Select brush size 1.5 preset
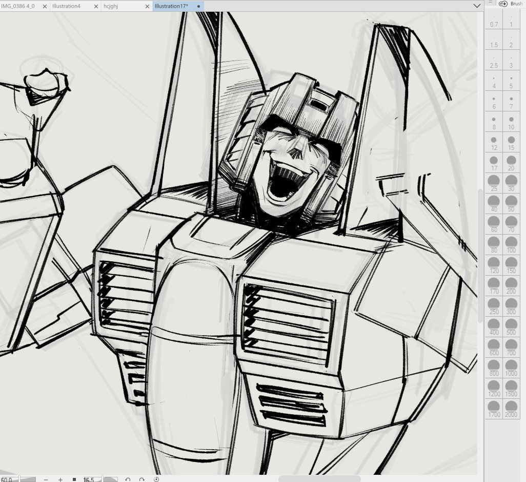 pos(494,41)
